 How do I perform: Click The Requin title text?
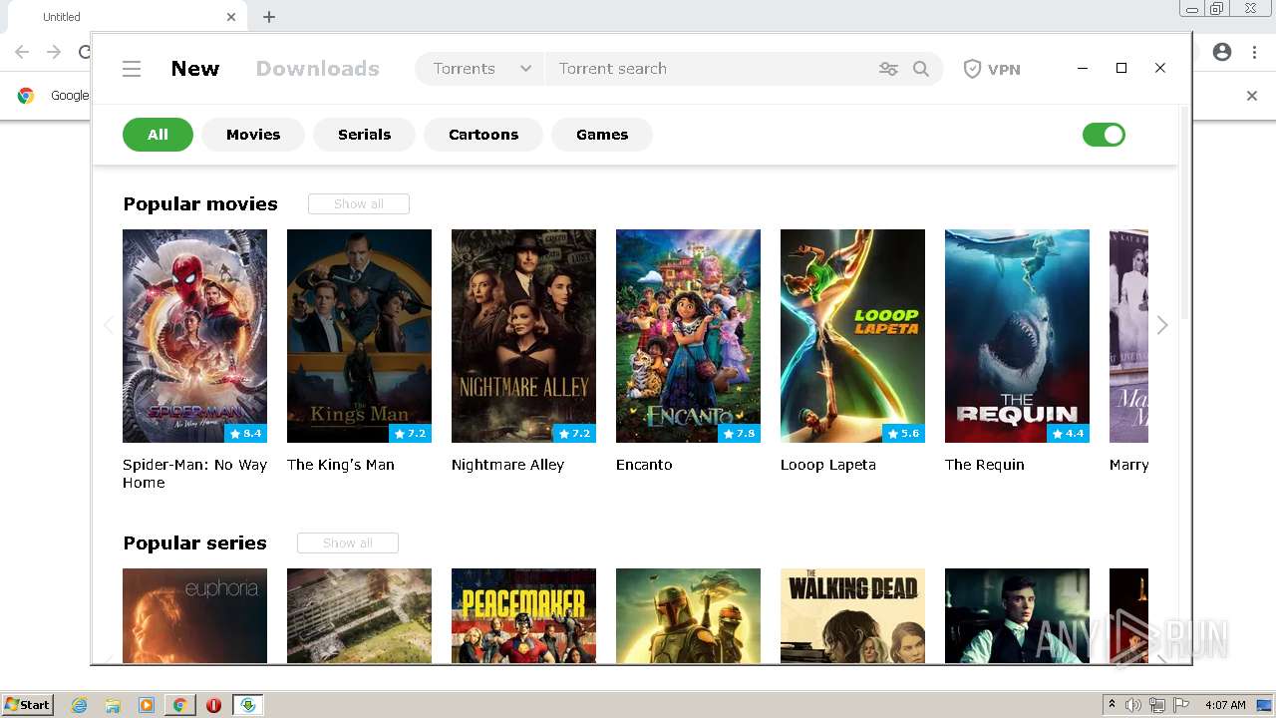coord(985,465)
